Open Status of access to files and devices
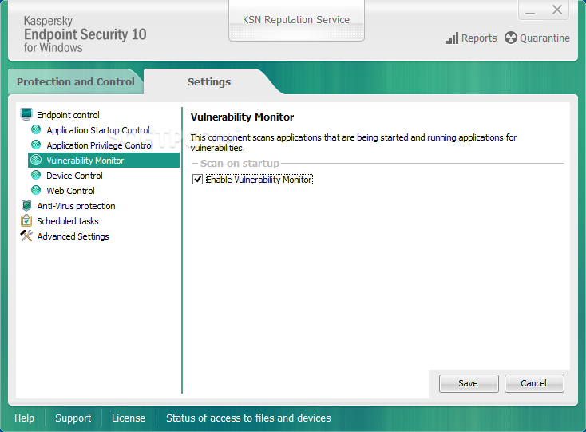Screen dimensions: 586x432 [x=248, y=418]
